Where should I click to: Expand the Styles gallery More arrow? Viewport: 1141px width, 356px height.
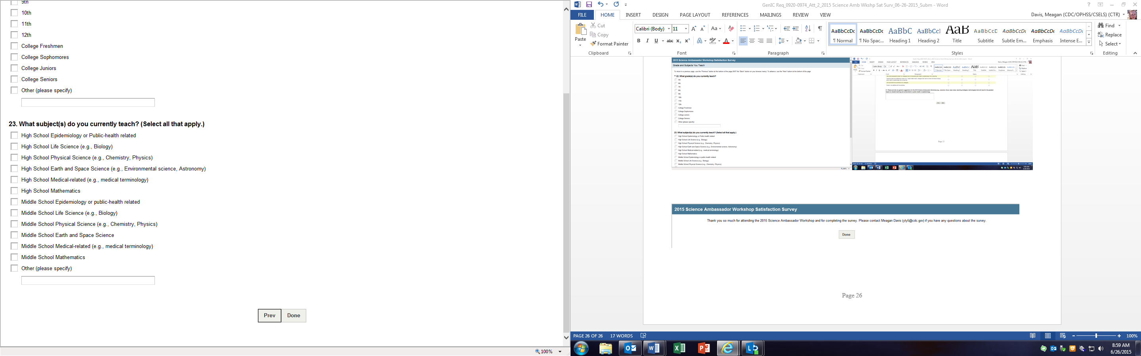(x=1089, y=43)
